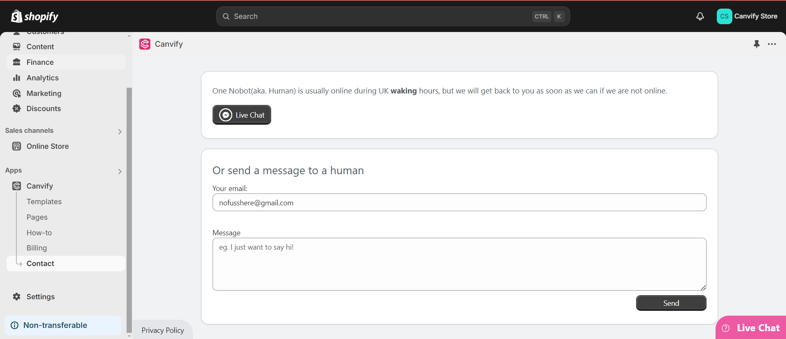Click the sidebar scroll-up arrow
The image size is (786, 339).
click(x=129, y=36)
